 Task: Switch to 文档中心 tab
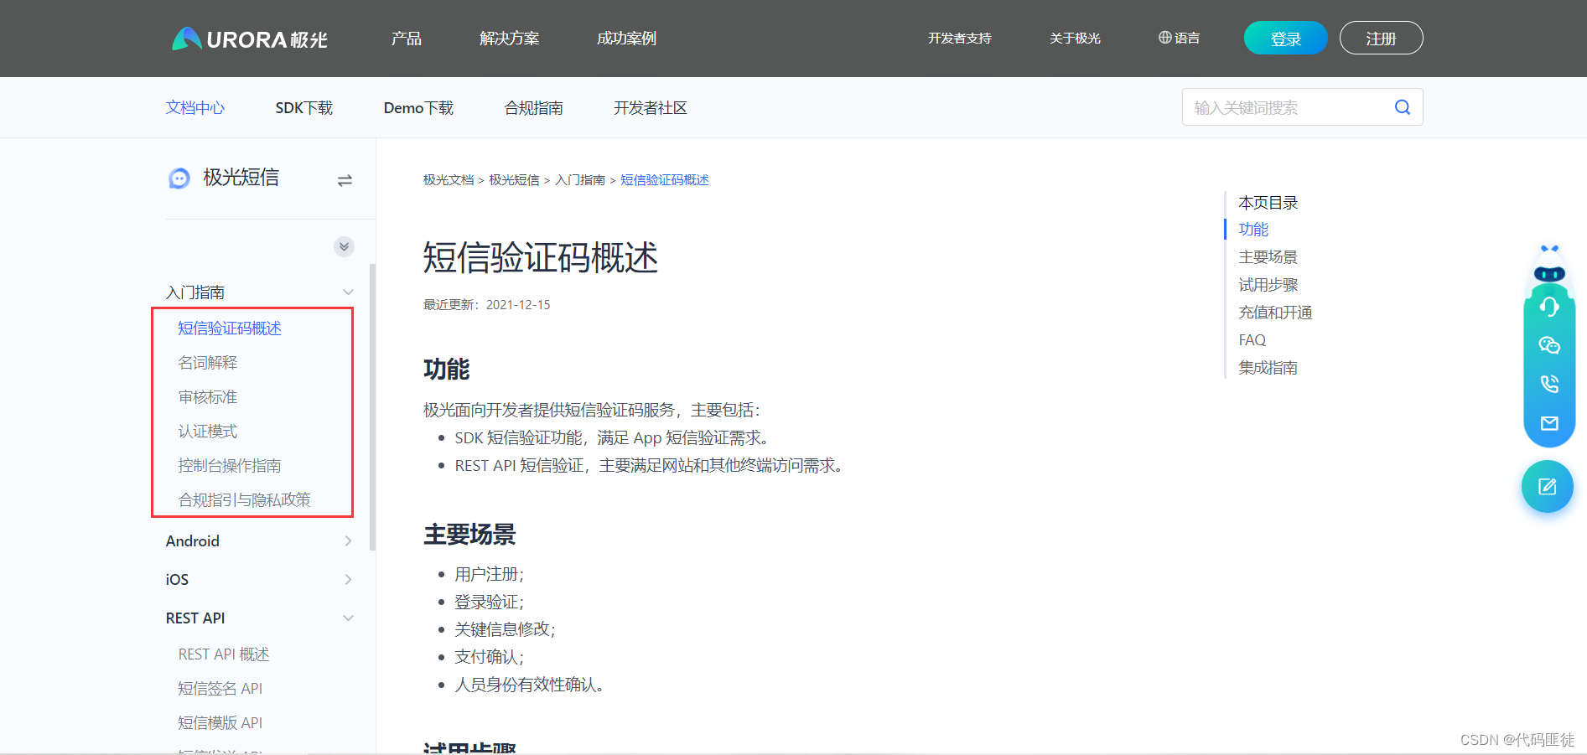point(195,108)
